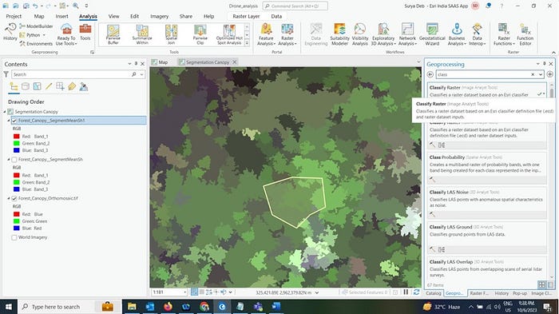Toggle Forest_Canopy_Orthomosaic.tif layer visibility
The height and width of the screenshot is (314, 559).
(x=14, y=198)
